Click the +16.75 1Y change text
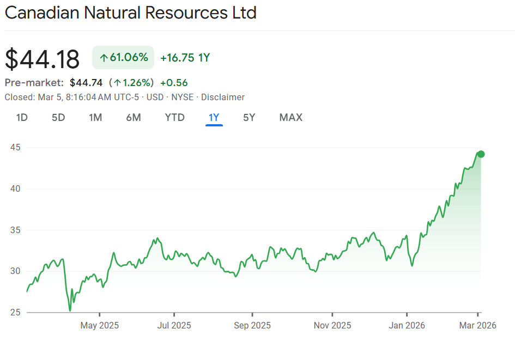This screenshot has width=515, height=347. [185, 58]
